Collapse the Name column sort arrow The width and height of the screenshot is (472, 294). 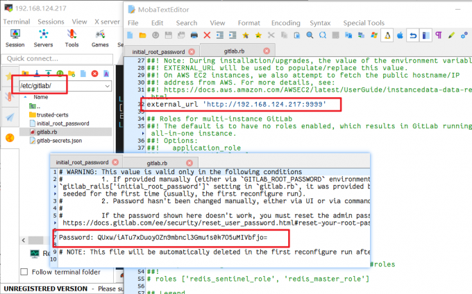pos(27,97)
